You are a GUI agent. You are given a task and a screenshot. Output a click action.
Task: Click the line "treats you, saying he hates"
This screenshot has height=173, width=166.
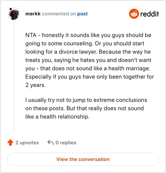(88, 60)
